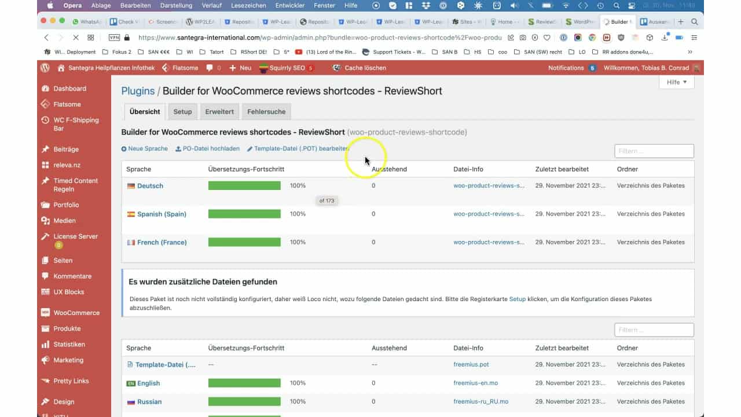The width and height of the screenshot is (741, 417).
Task: Switch to the Setup tab
Action: pos(182,112)
